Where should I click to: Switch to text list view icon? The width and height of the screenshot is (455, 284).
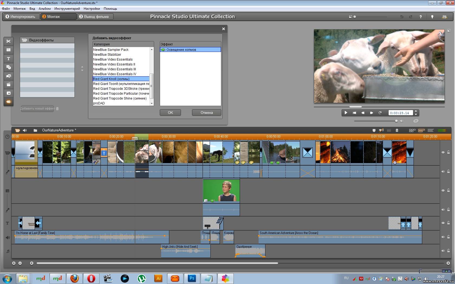tap(431, 130)
